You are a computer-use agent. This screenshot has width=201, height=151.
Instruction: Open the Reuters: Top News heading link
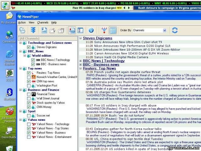click(99, 68)
